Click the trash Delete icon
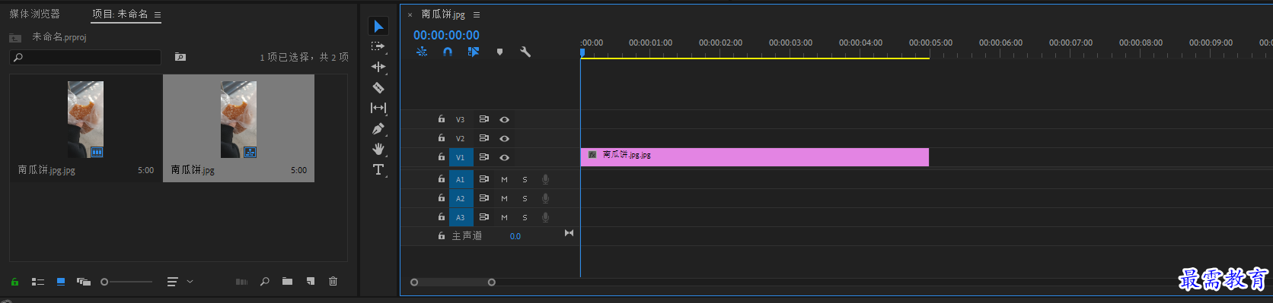The width and height of the screenshot is (1273, 303). pyautogui.click(x=333, y=282)
